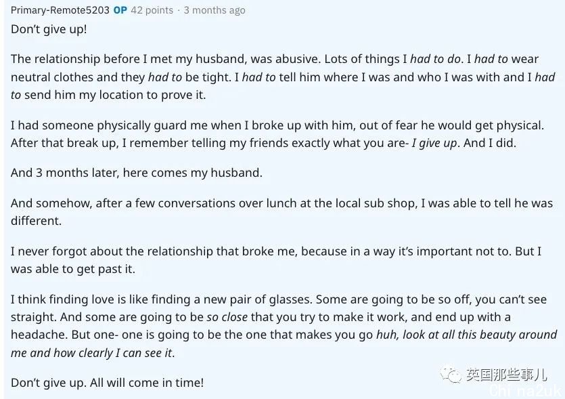
Task: Click the blue OP badge
Action: click(x=120, y=10)
